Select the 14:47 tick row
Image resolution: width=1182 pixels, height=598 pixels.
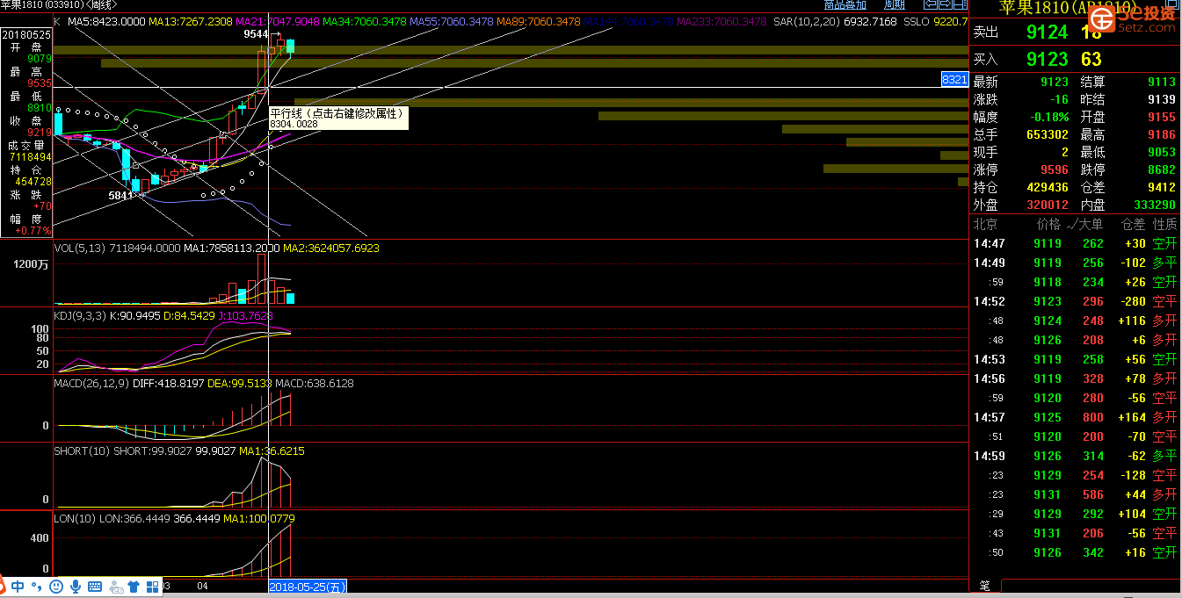click(x=1075, y=243)
